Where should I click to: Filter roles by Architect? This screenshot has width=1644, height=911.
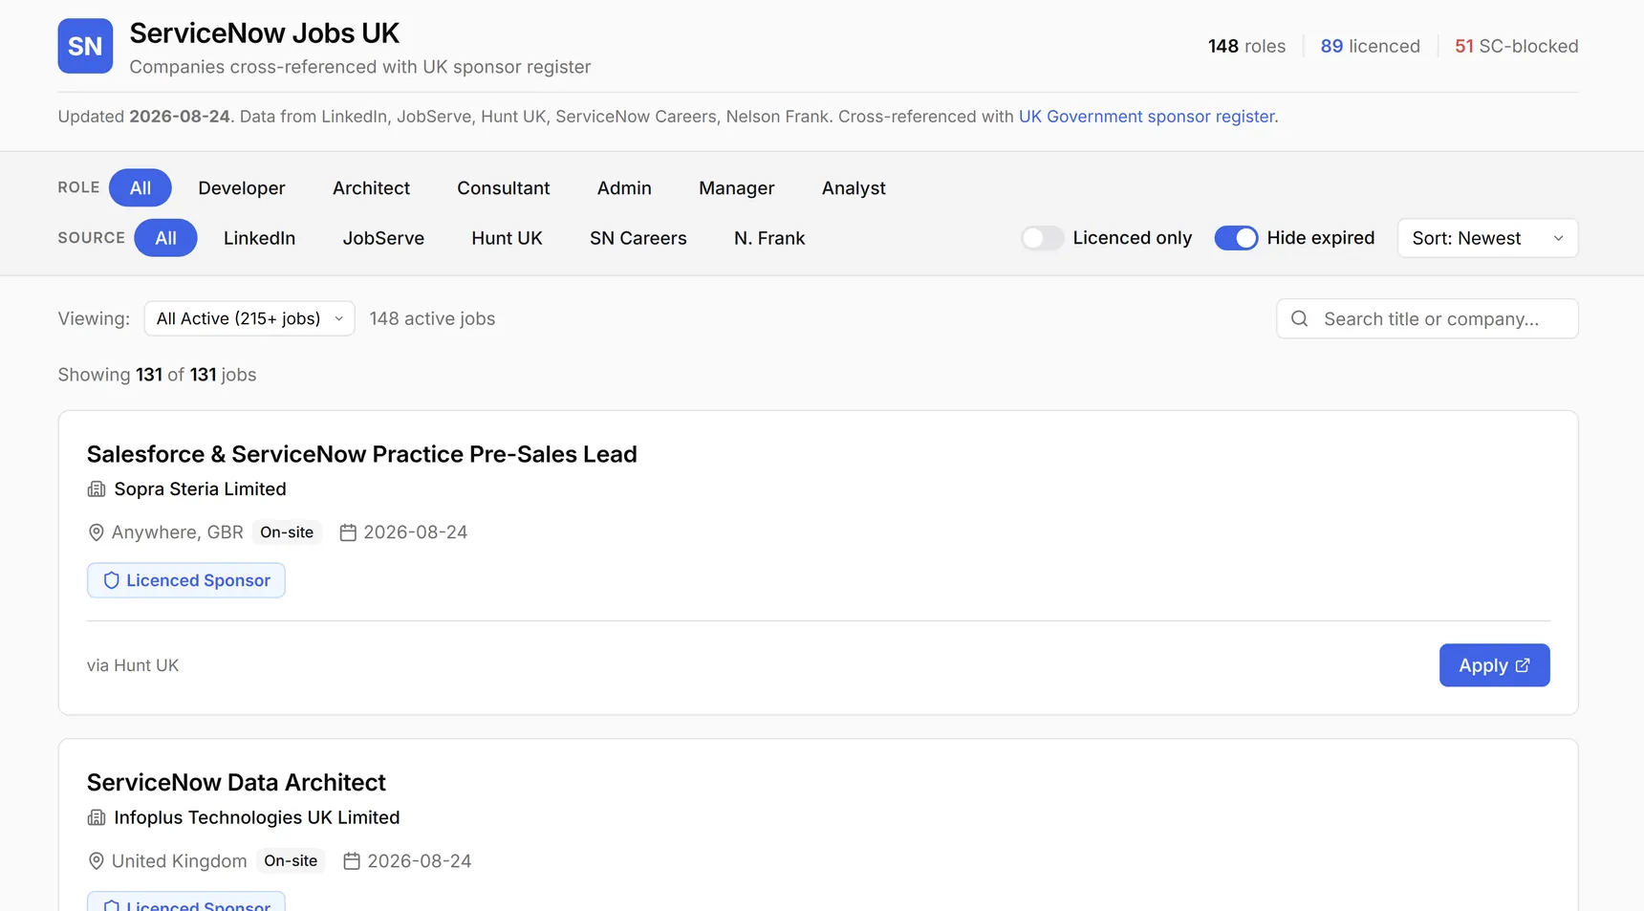point(371,187)
